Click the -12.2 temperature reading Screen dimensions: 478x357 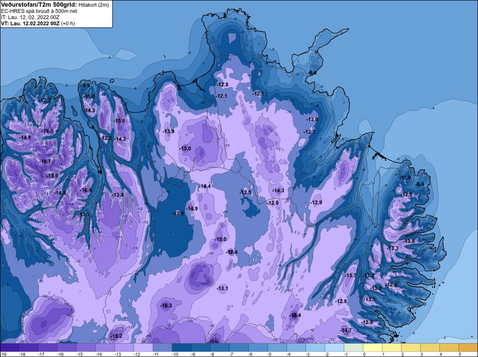click(106, 138)
